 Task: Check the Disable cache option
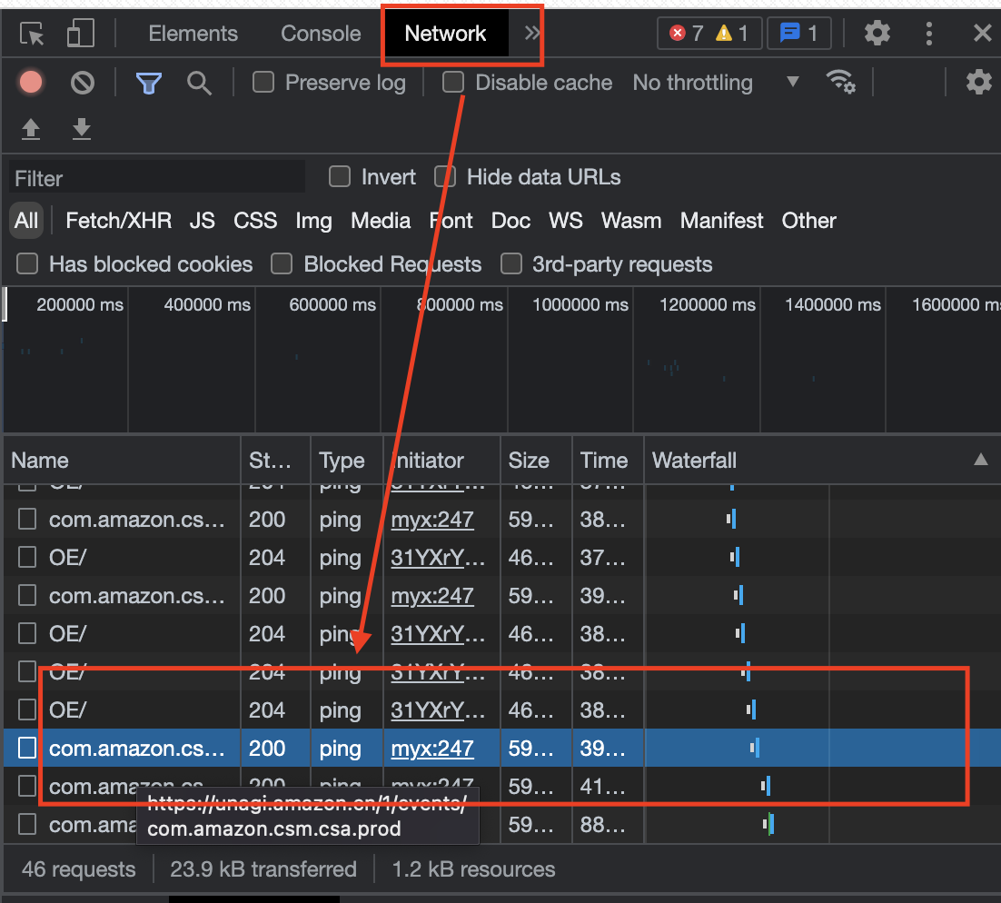tap(453, 83)
